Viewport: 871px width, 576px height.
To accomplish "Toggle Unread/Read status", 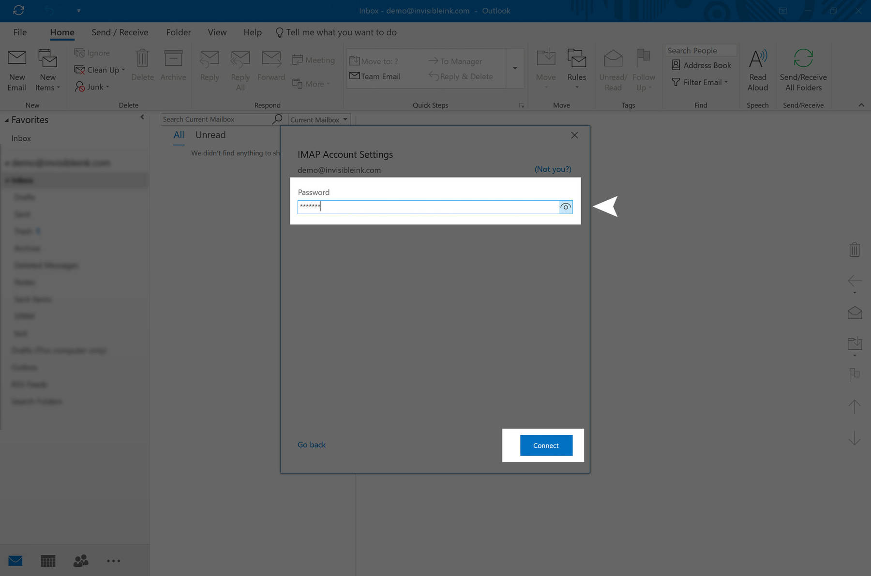I will [613, 70].
